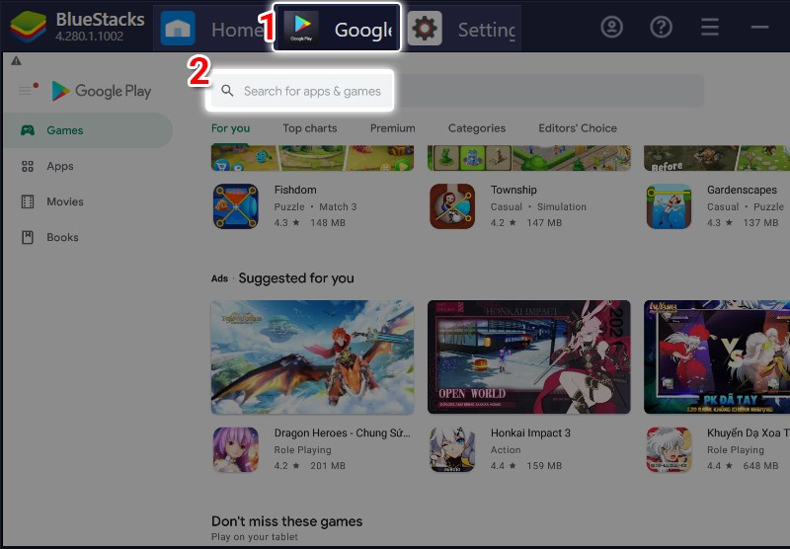Open the Gardenscapes preview banner strip
Viewport: 790px width, 549px height.
pos(717,158)
